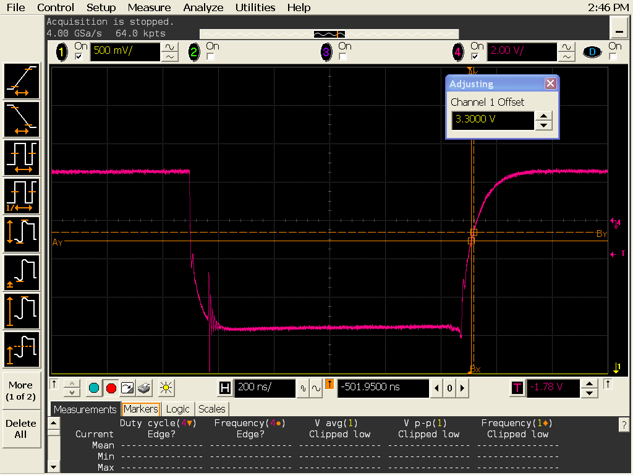Decrease channel 1 vertical scale

[169, 57]
